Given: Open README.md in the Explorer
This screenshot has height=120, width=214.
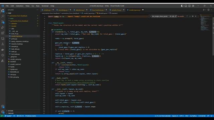Looking at the screenshot, I should tap(14, 72).
